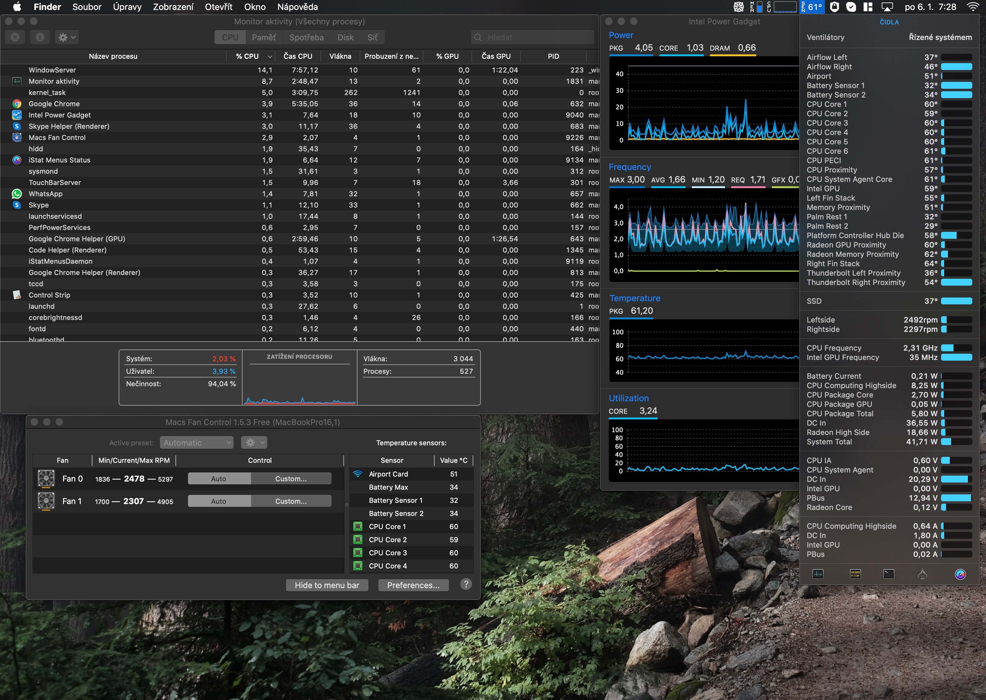Image resolution: width=986 pixels, height=700 pixels.
Task: Open Activity Monitor from iStat sensor panel footer
Action: [818, 574]
